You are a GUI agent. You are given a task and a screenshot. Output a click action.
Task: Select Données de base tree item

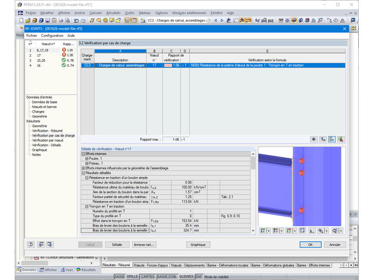pos(45,102)
